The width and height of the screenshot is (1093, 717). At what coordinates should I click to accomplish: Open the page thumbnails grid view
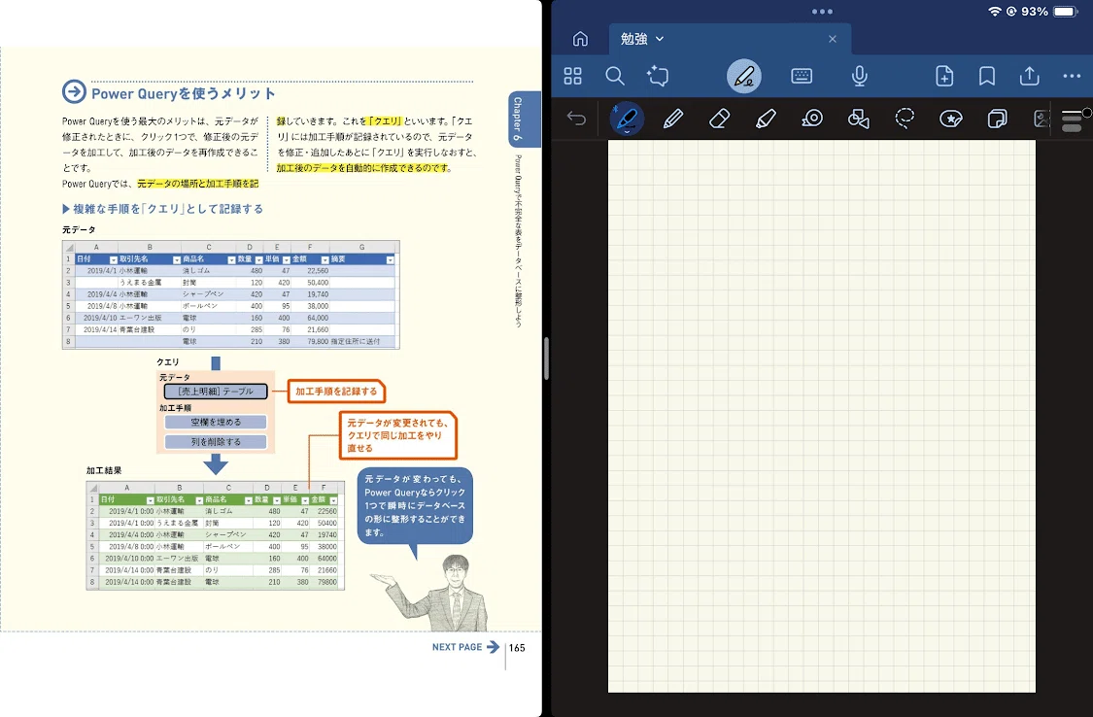pyautogui.click(x=572, y=76)
